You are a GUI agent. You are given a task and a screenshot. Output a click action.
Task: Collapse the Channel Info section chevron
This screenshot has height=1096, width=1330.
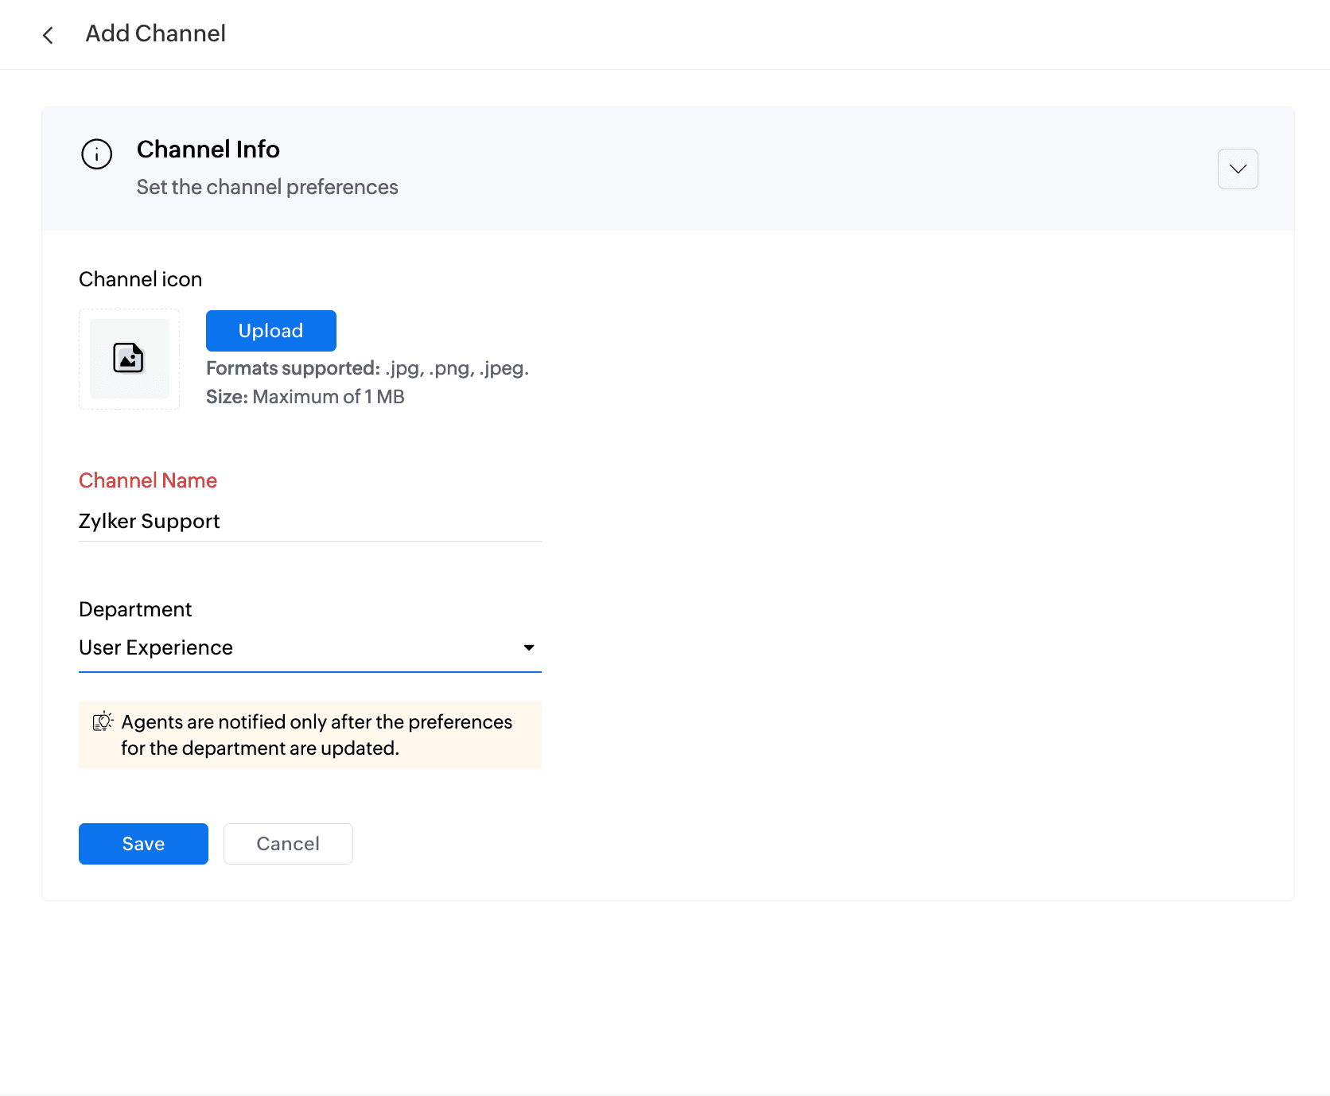[1237, 169]
